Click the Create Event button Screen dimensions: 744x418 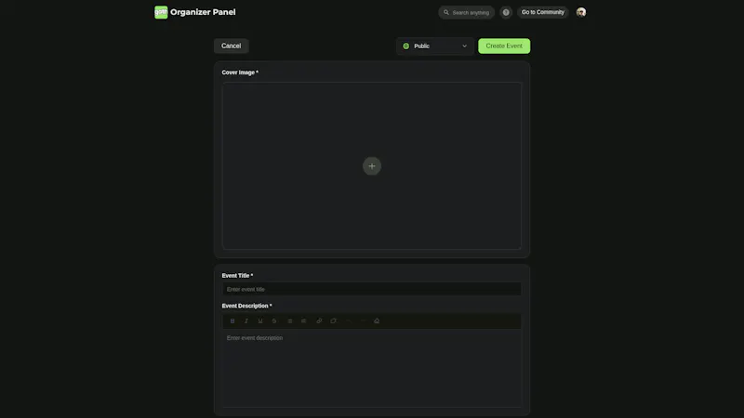(x=504, y=46)
